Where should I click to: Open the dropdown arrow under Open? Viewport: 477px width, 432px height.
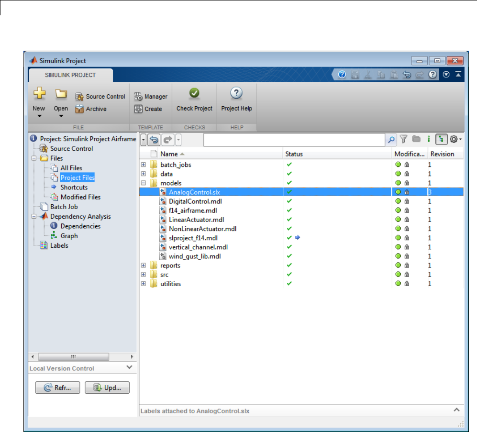click(61, 116)
